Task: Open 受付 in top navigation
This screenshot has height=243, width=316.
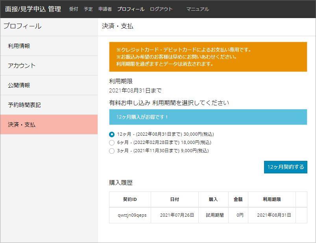Action: tap(74, 9)
